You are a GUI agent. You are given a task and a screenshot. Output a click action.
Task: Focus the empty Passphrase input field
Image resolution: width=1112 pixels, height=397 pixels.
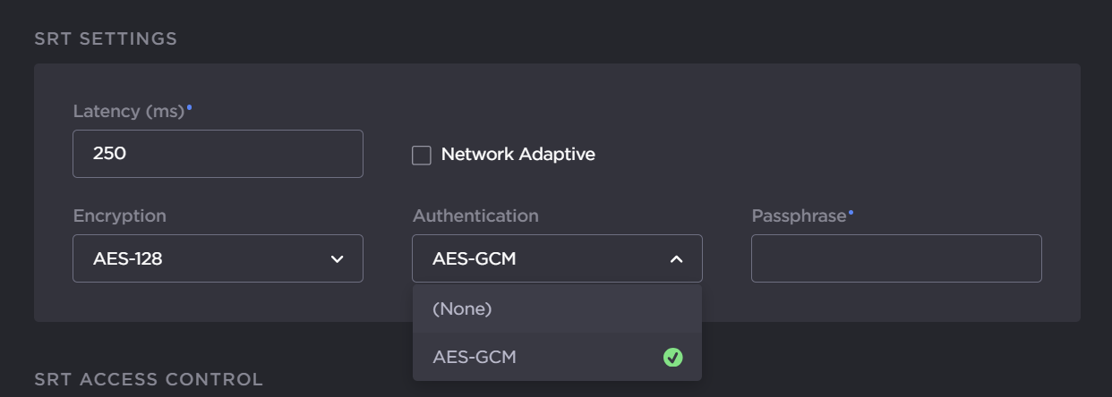[896, 258]
